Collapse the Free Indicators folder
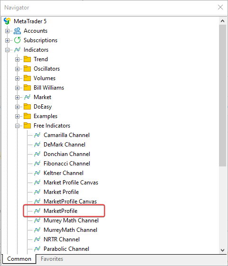 pos(17,126)
